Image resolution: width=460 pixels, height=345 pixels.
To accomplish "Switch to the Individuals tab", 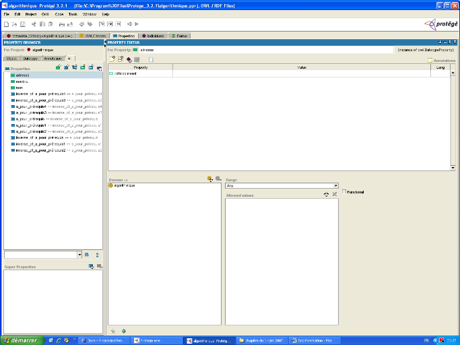I will pyautogui.click(x=152, y=36).
